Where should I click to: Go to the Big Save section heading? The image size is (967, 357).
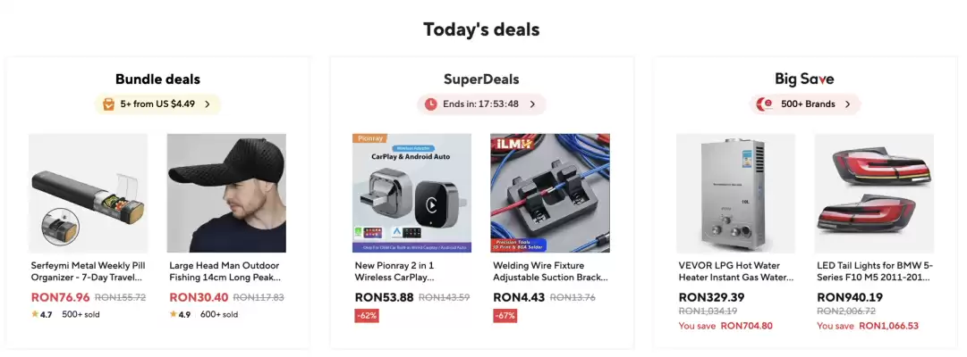805,79
